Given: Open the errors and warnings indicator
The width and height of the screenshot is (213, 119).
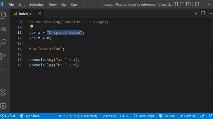Looking at the screenshot, I should [8, 116].
